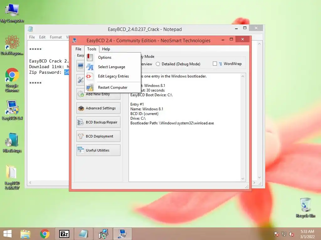The image size is (321, 240).
Task: Open BCD Backup/Repair
Action: pos(98,122)
